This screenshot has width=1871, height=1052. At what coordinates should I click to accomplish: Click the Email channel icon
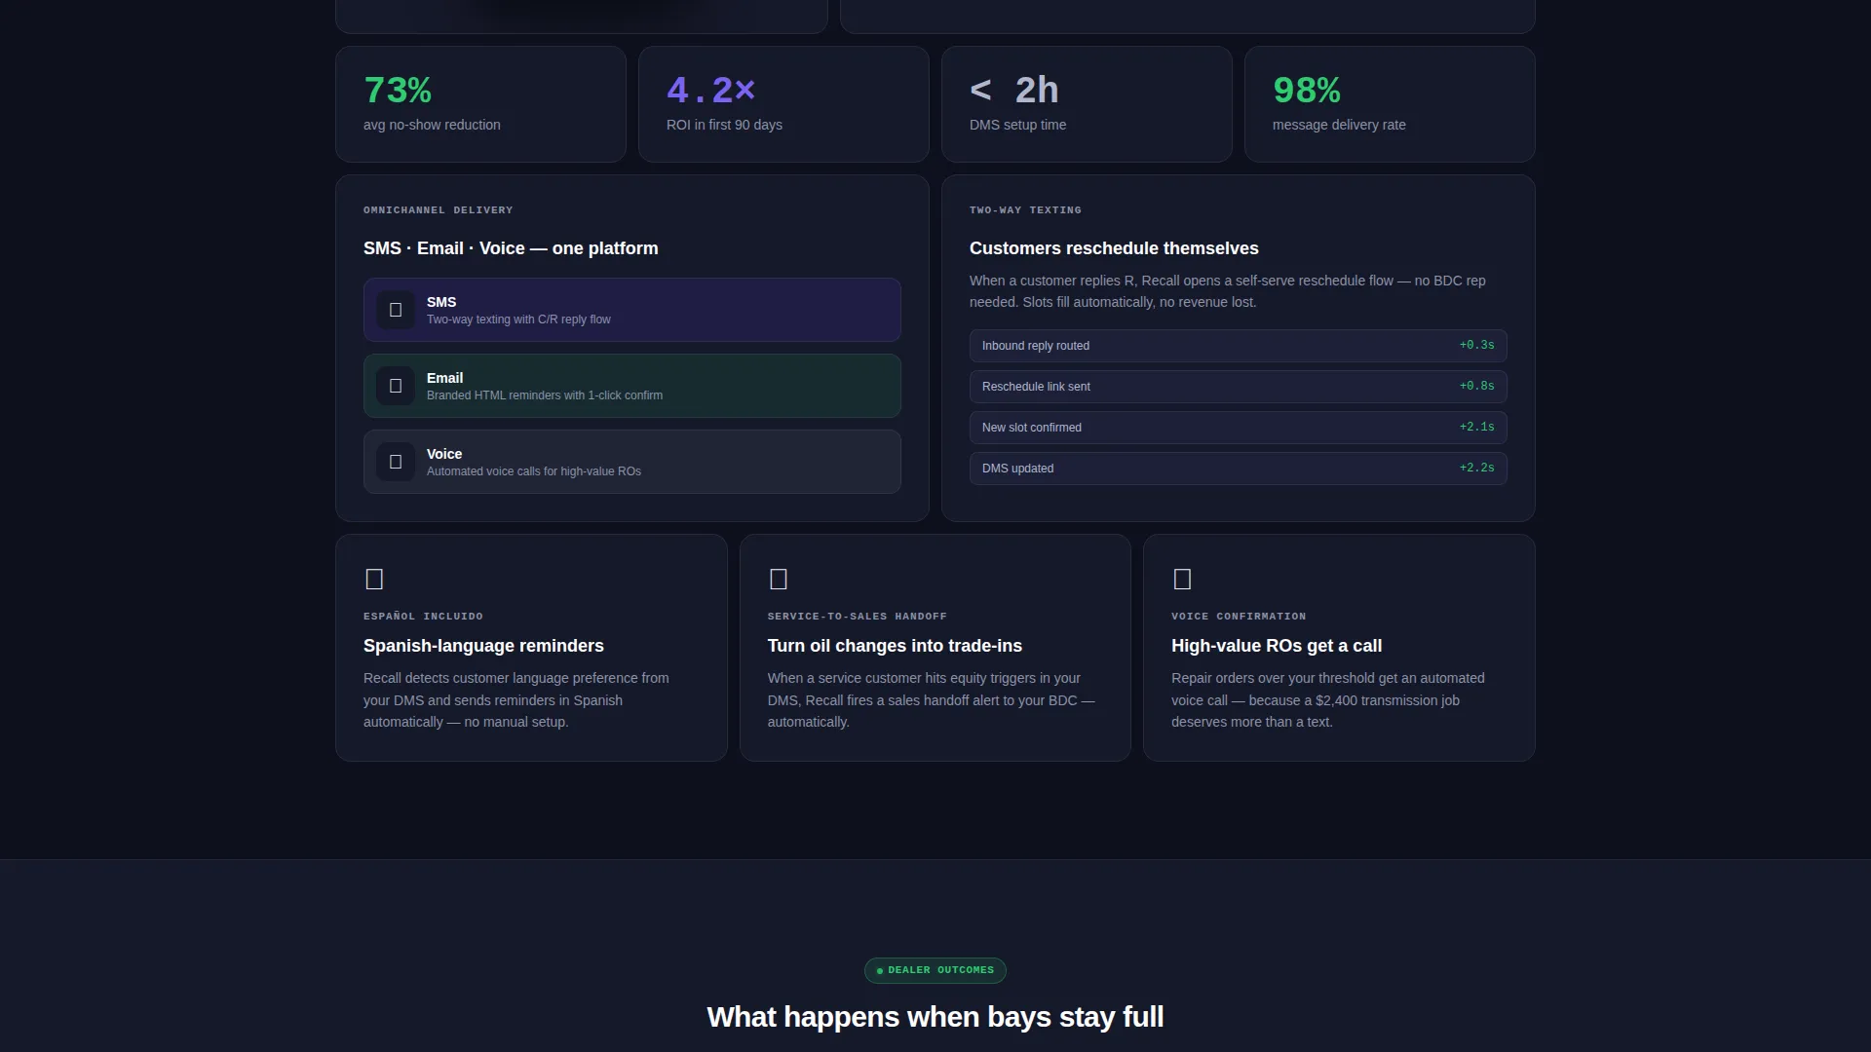click(396, 386)
